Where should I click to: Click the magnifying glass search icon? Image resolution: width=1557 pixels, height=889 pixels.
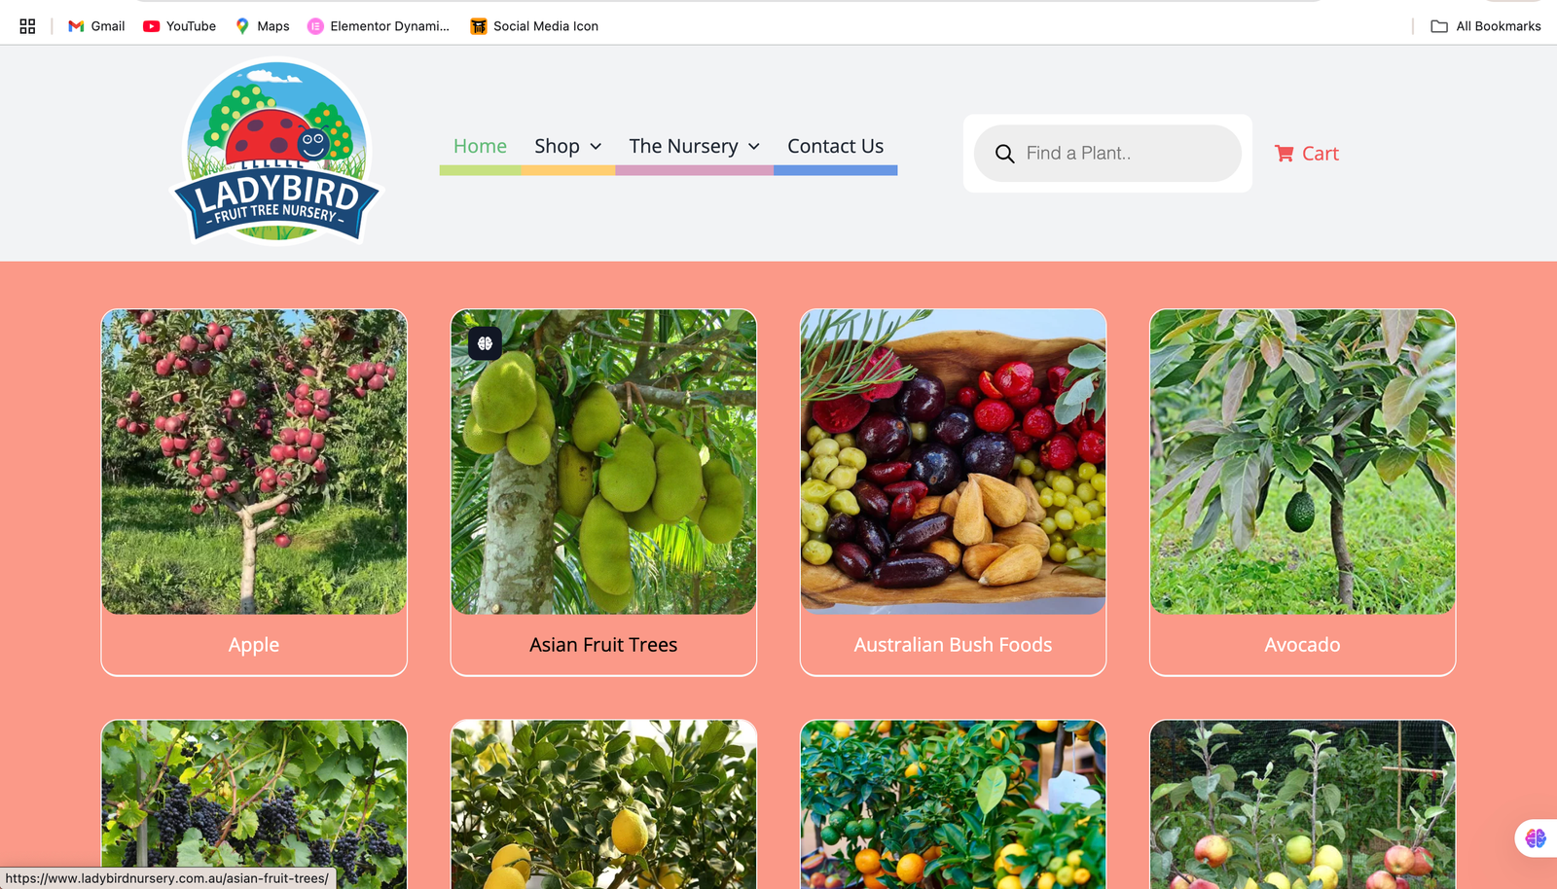tap(1004, 154)
